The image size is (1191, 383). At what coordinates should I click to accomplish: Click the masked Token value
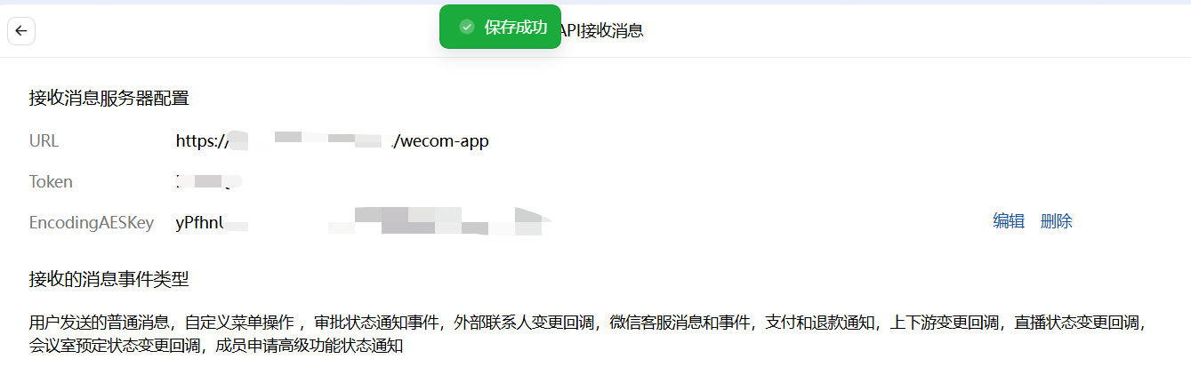coord(208,181)
